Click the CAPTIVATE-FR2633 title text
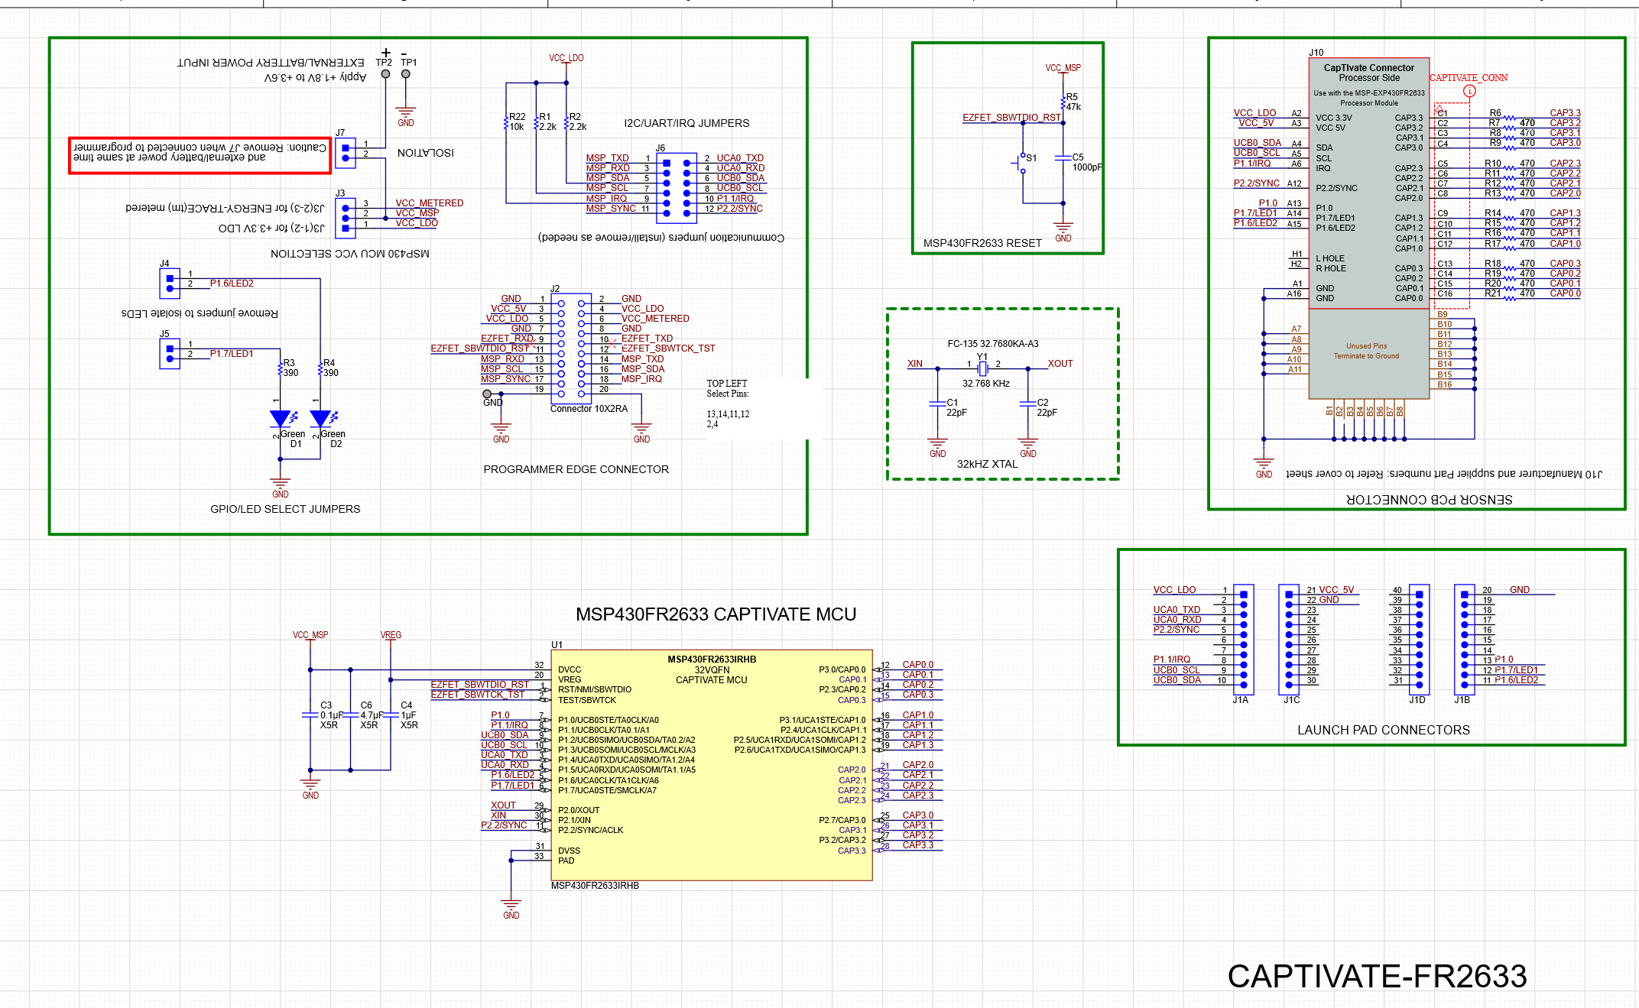This screenshot has width=1639, height=1008. [x=1376, y=976]
